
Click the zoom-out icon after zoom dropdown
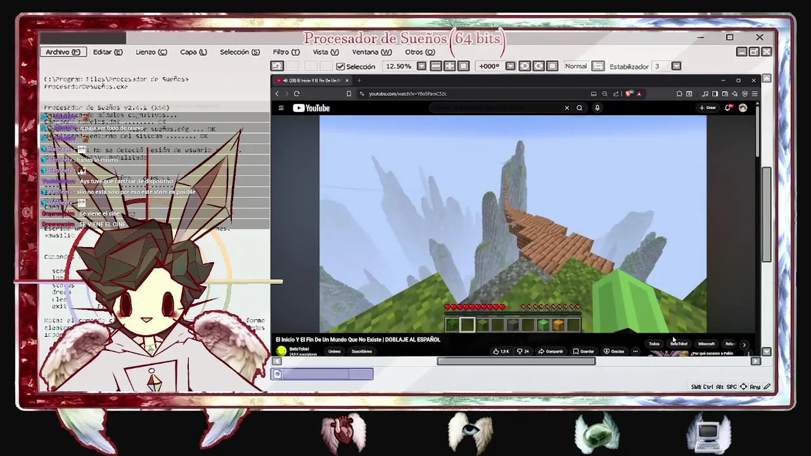(436, 66)
